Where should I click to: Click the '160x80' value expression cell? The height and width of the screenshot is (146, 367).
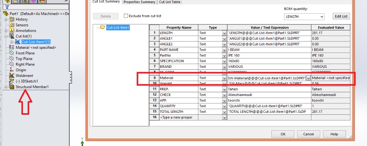tap(269, 61)
